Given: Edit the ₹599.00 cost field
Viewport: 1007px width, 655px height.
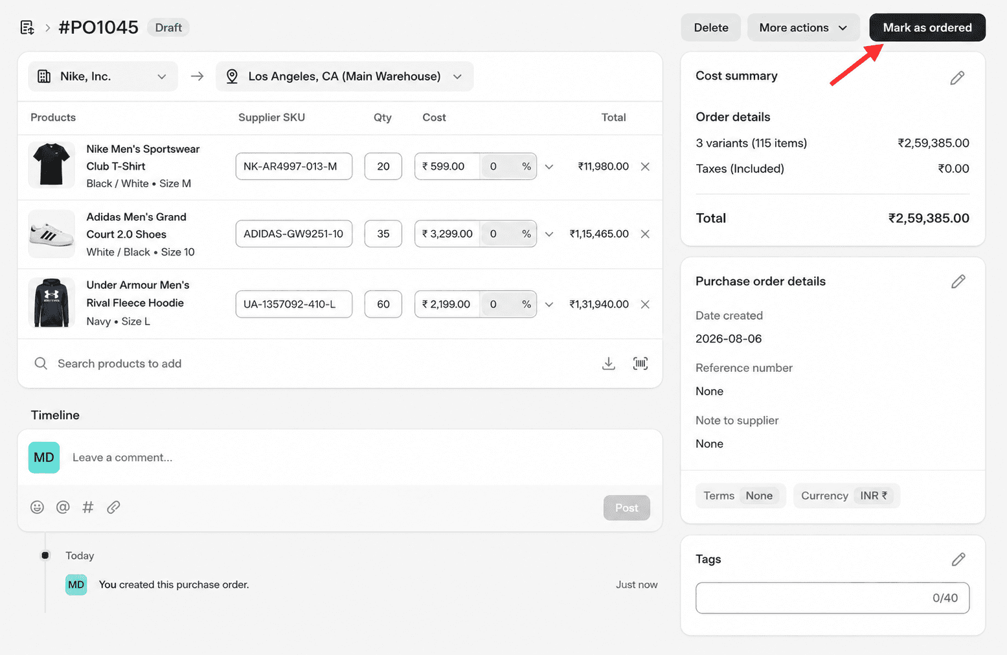Looking at the screenshot, I should (447, 167).
